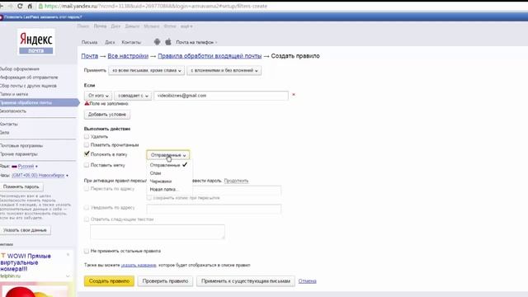Viewport: 528px width, 297px height.
Task: Follow the Почта breadcrumb link
Action: [x=90, y=56]
